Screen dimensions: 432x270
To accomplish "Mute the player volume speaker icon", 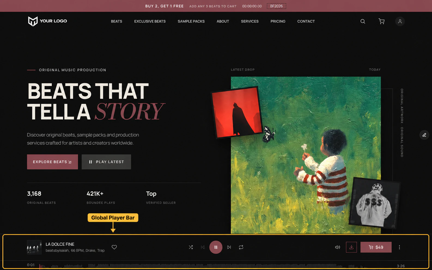I will (337, 247).
